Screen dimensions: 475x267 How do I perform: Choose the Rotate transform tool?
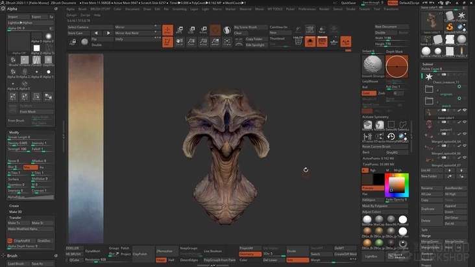[203, 30]
